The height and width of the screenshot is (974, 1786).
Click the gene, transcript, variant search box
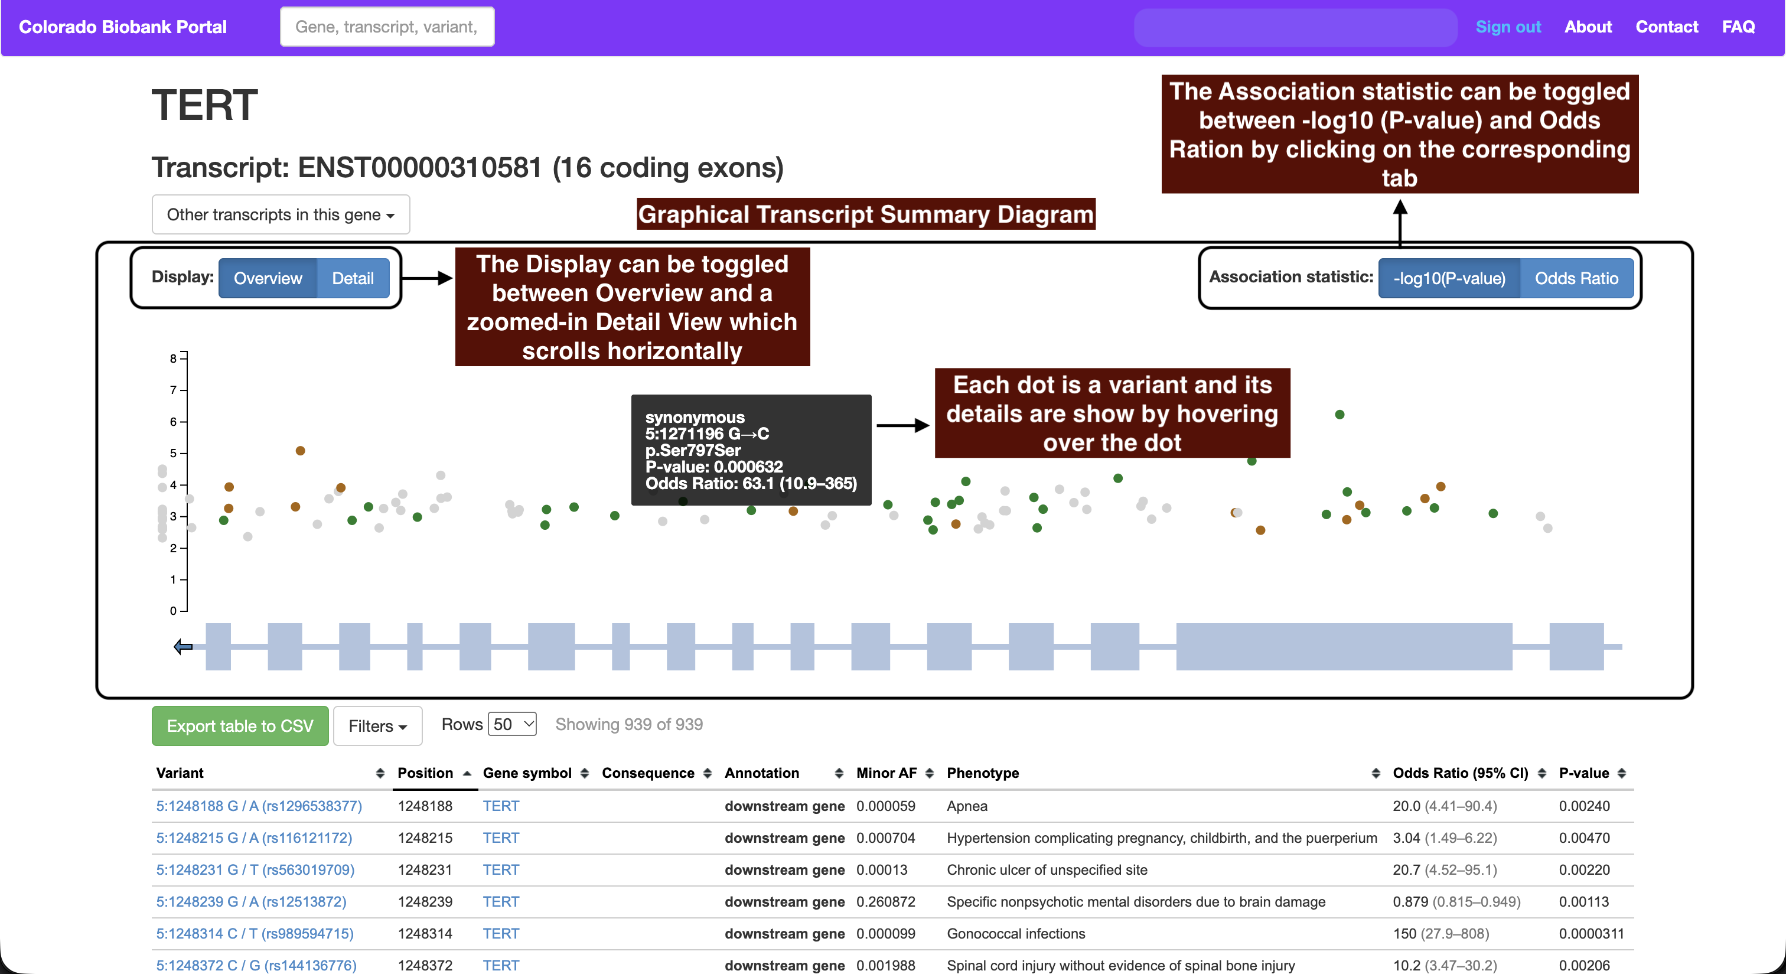[x=387, y=27]
